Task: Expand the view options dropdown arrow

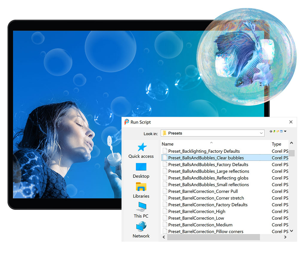Action: (285, 131)
